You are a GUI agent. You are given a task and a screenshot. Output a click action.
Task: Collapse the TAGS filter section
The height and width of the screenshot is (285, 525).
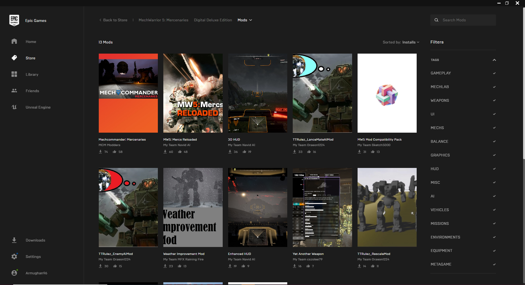click(494, 60)
